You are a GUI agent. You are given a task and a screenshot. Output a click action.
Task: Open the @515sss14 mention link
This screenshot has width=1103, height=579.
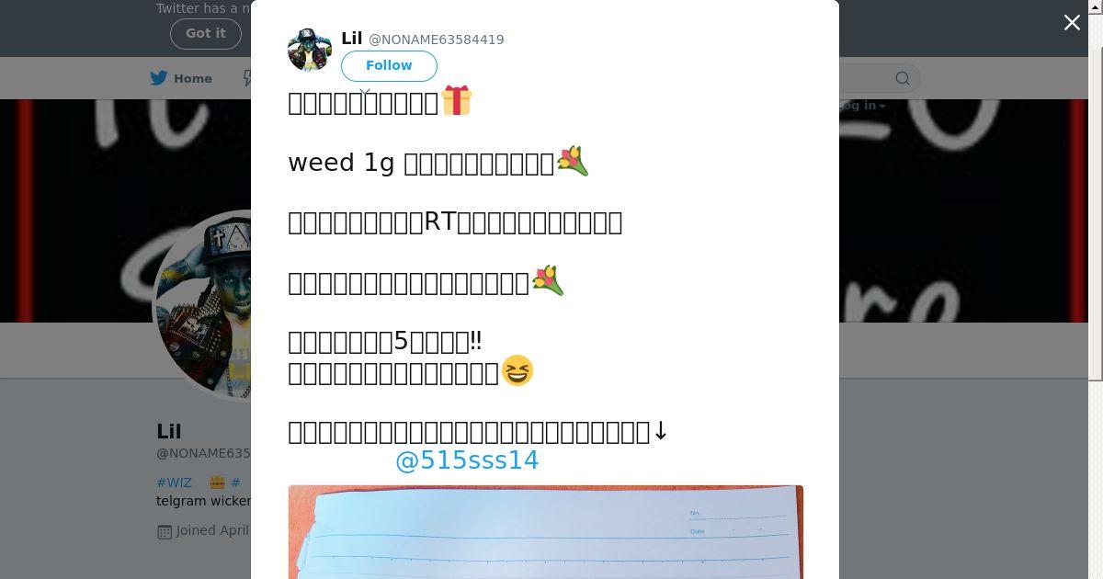[467, 460]
